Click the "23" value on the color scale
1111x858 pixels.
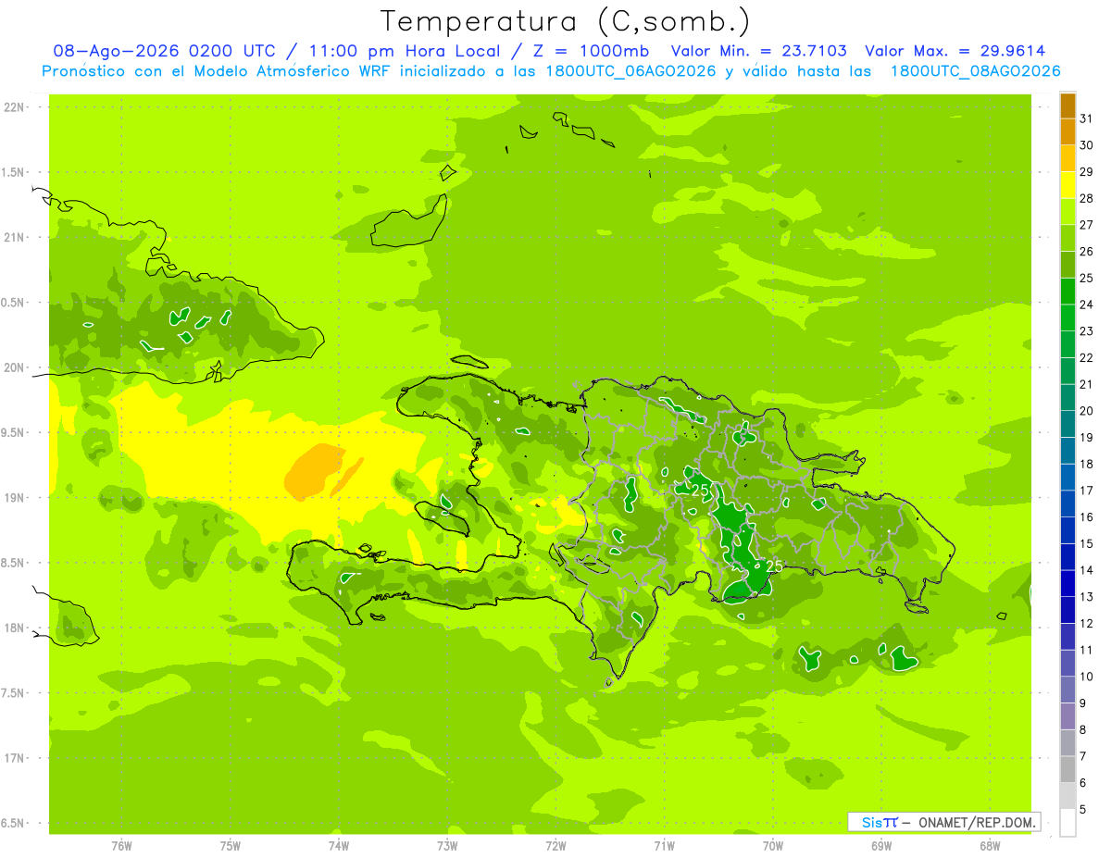click(1087, 330)
